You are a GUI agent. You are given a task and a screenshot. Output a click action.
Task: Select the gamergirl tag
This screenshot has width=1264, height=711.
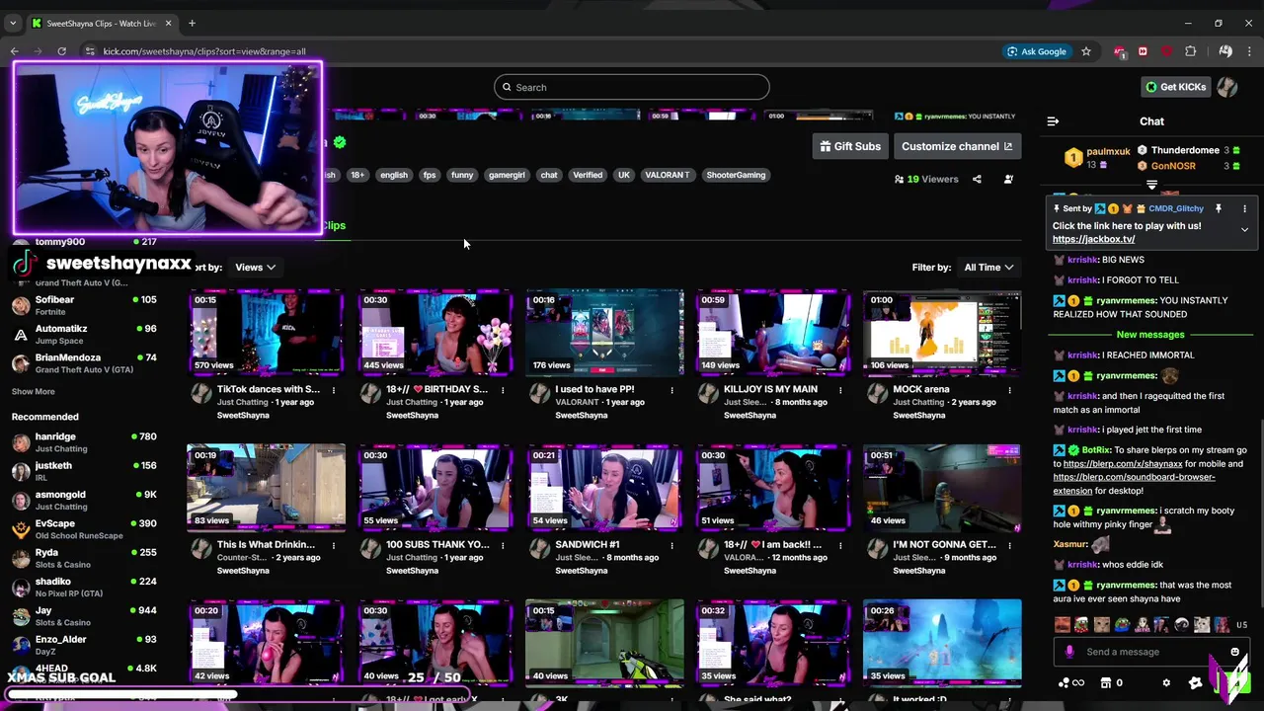coord(507,175)
